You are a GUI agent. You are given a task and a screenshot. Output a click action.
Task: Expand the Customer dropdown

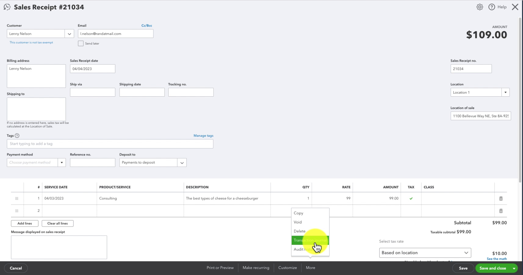69,34
